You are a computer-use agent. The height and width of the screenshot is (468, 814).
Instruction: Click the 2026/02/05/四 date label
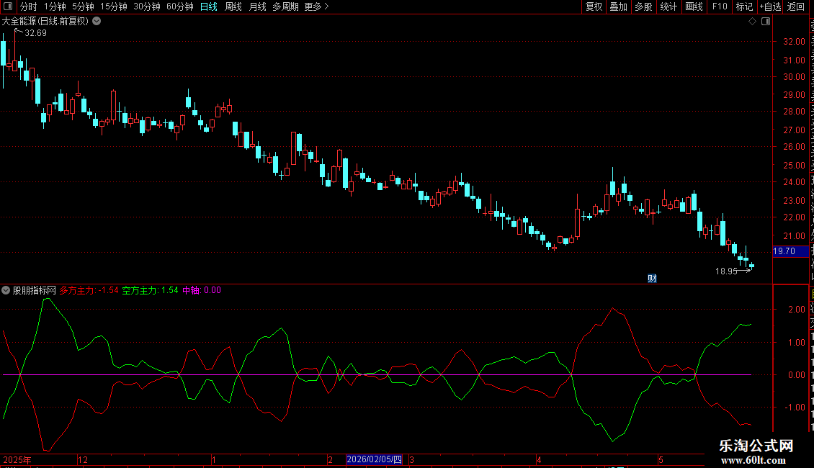pos(375,459)
